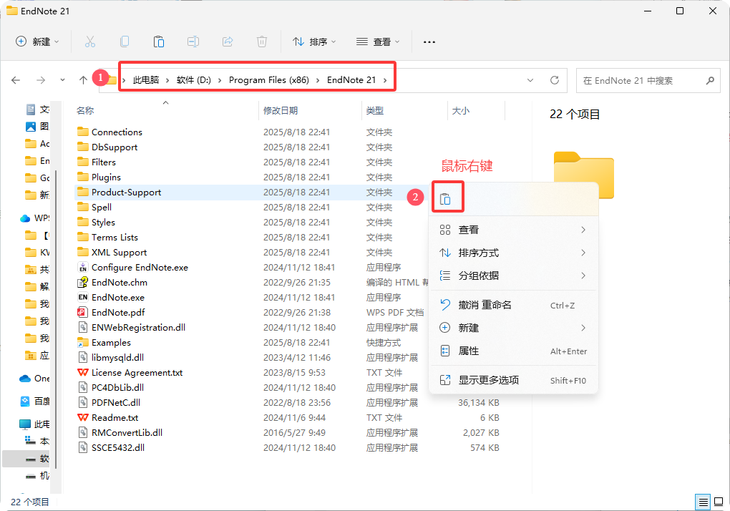Select the ENWebRegistration.dll file
Screen dimensions: 730x511
(131, 328)
